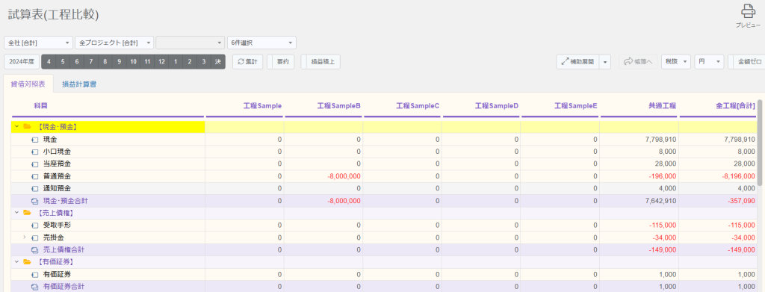This screenshot has width=765, height=292.
Task: Collapse the 【有価証券】 group chevron
Action: click(x=16, y=262)
